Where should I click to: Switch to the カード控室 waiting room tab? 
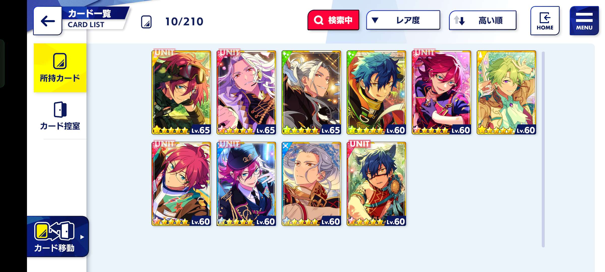[x=60, y=116]
